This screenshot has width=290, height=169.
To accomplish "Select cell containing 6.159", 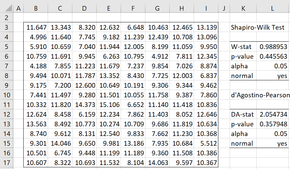I will coord(84,114).
